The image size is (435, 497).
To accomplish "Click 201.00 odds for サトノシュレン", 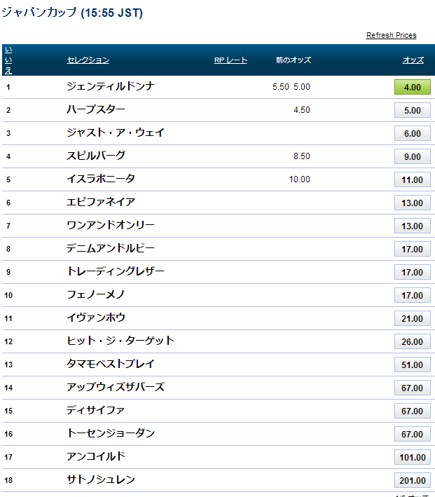I will (x=412, y=481).
